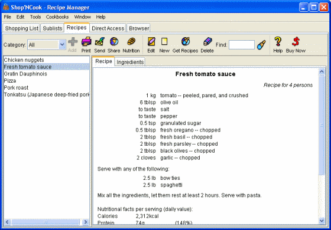
Task: Click the Print printer icon
Action: point(86,42)
